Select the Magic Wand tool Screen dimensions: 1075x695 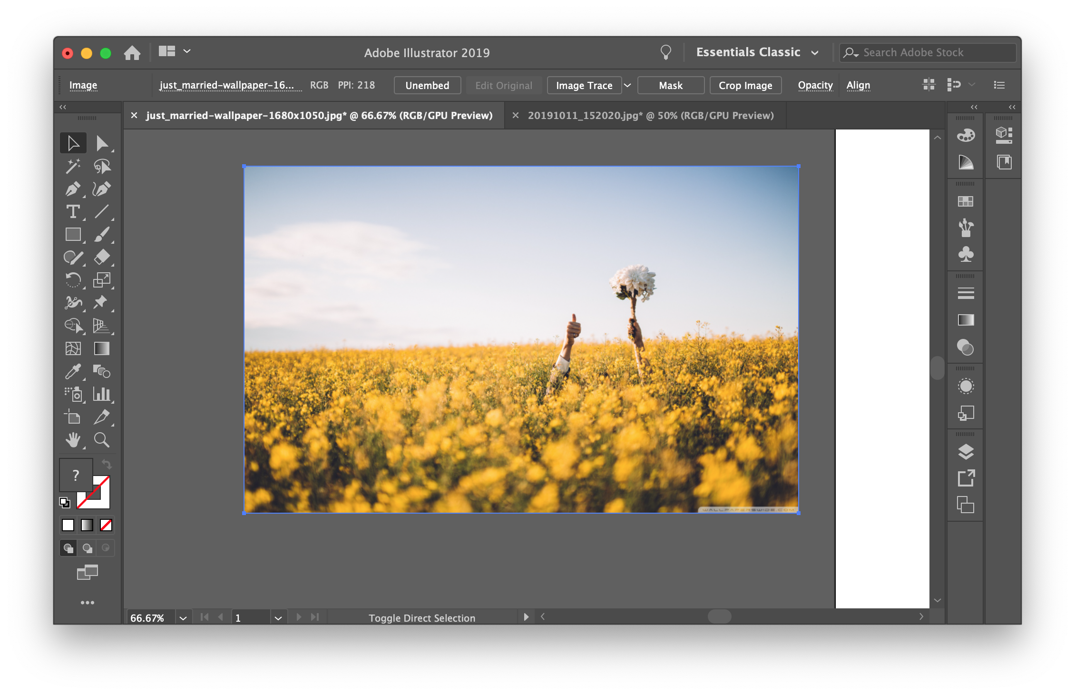coord(72,166)
